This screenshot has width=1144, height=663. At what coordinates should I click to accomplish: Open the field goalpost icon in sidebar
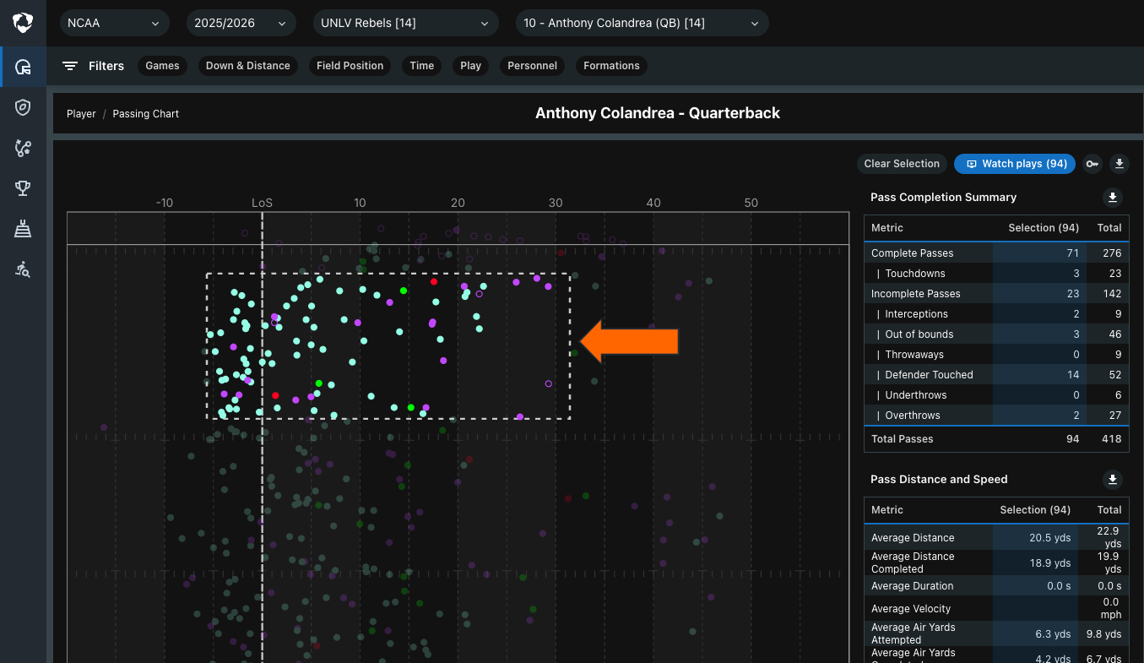pos(23,229)
